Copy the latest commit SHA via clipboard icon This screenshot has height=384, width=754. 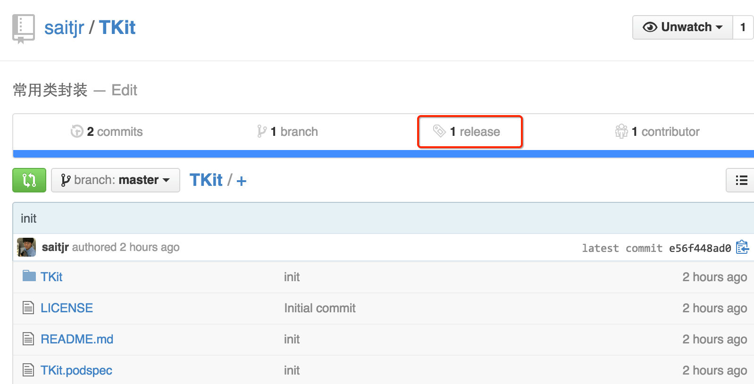click(x=742, y=247)
